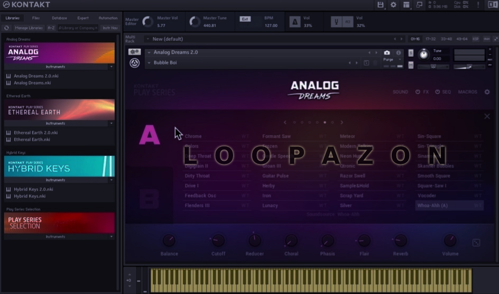Open Play Series Selection Instruments dropdown

pos(111,237)
